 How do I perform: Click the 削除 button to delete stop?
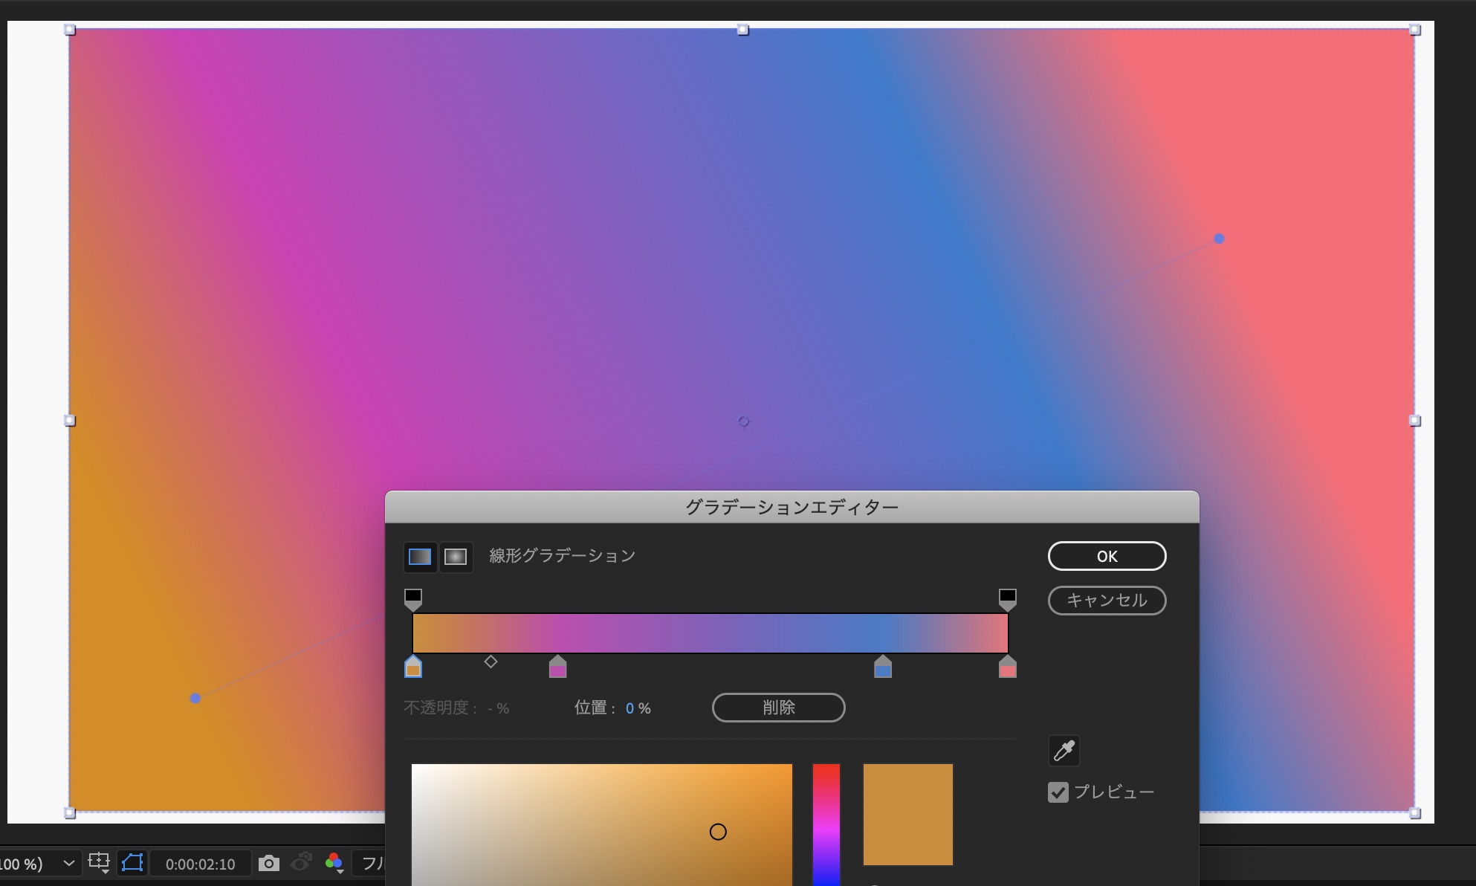pos(778,708)
